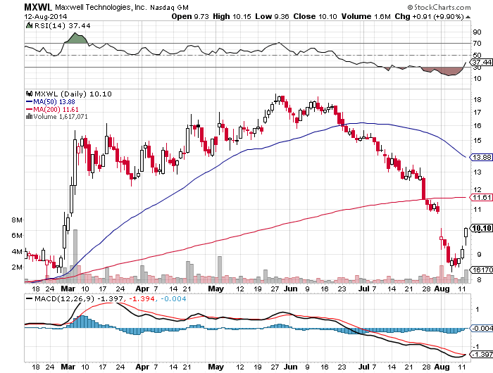Click the green overbought RSI area in early March
493x373 pixels.
click(x=75, y=38)
